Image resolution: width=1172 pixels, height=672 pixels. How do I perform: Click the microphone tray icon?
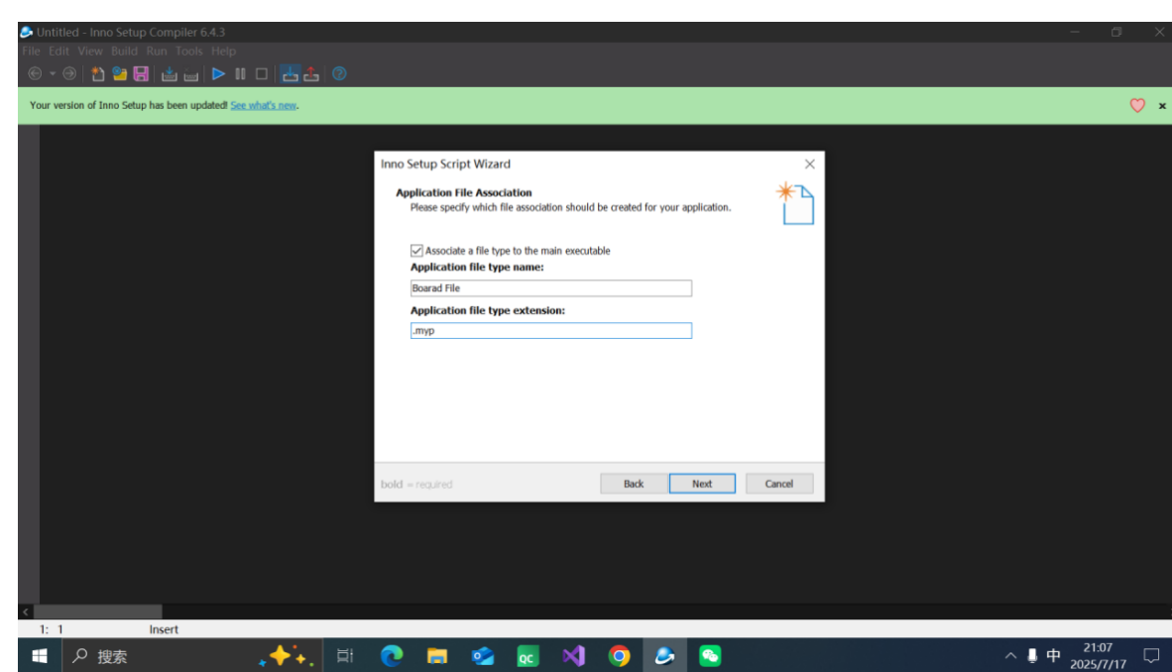pos(1032,655)
